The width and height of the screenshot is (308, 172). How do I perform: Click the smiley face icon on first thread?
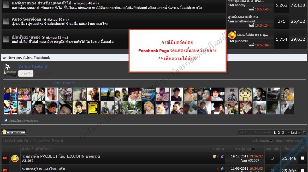pos(15,158)
